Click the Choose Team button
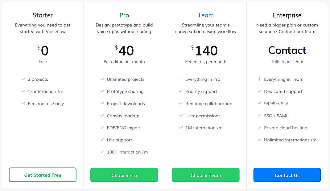330x191 pixels. [x=205, y=175]
